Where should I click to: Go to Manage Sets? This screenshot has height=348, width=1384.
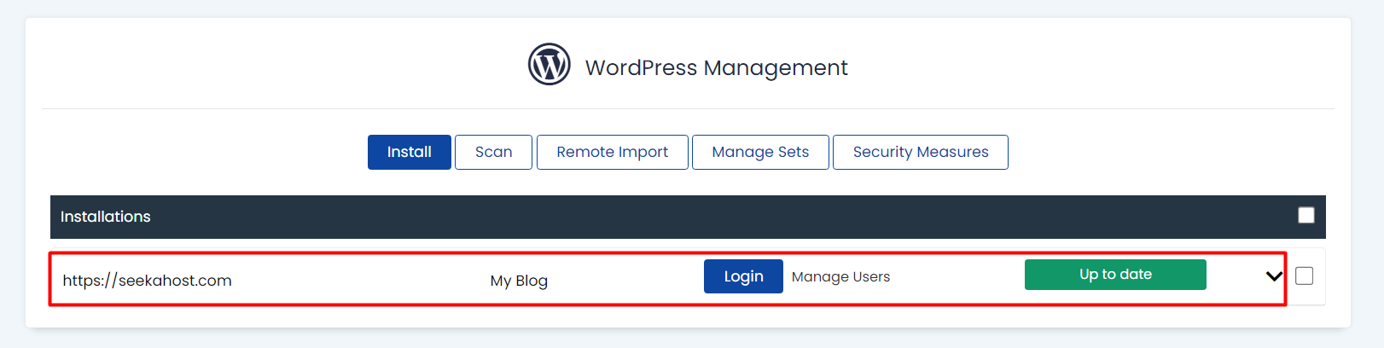759,152
